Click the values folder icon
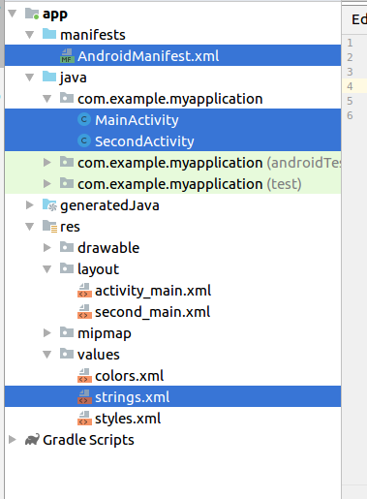Screen dimensions: 367x499 pos(67,354)
